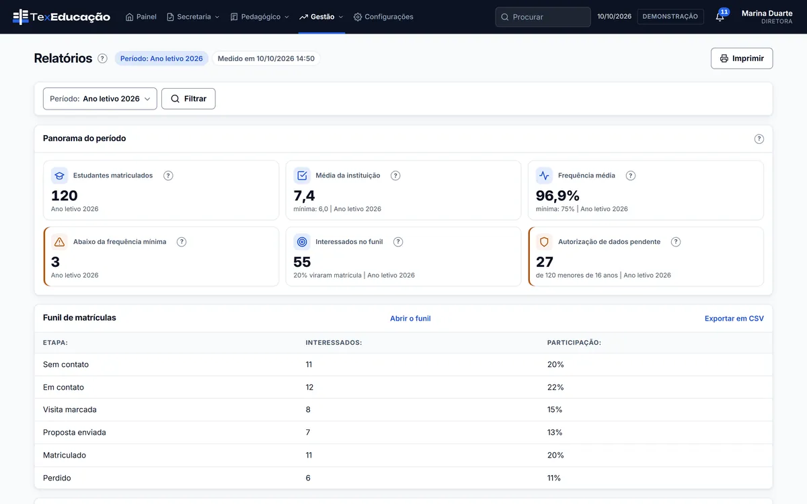Expand the Gestão menu
The width and height of the screenshot is (807, 504).
pos(321,17)
